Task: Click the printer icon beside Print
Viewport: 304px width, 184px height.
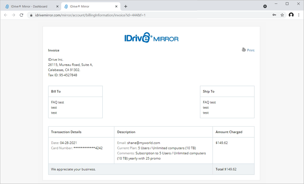Action: tap(244, 50)
